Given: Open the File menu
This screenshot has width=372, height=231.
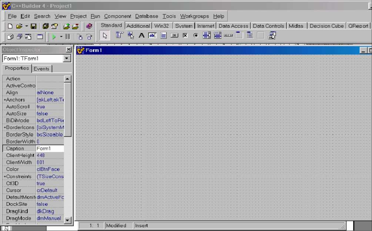Looking at the screenshot, I should pyautogui.click(x=12, y=16).
